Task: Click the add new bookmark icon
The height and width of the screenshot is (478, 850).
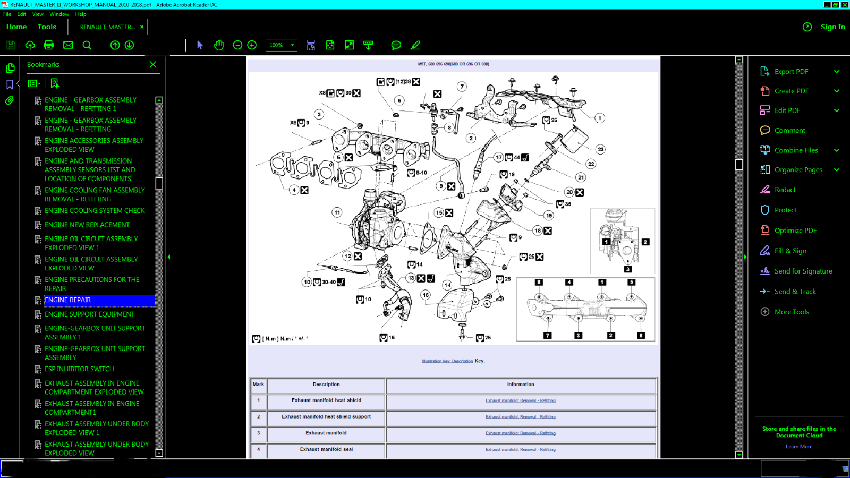Action: [x=55, y=83]
